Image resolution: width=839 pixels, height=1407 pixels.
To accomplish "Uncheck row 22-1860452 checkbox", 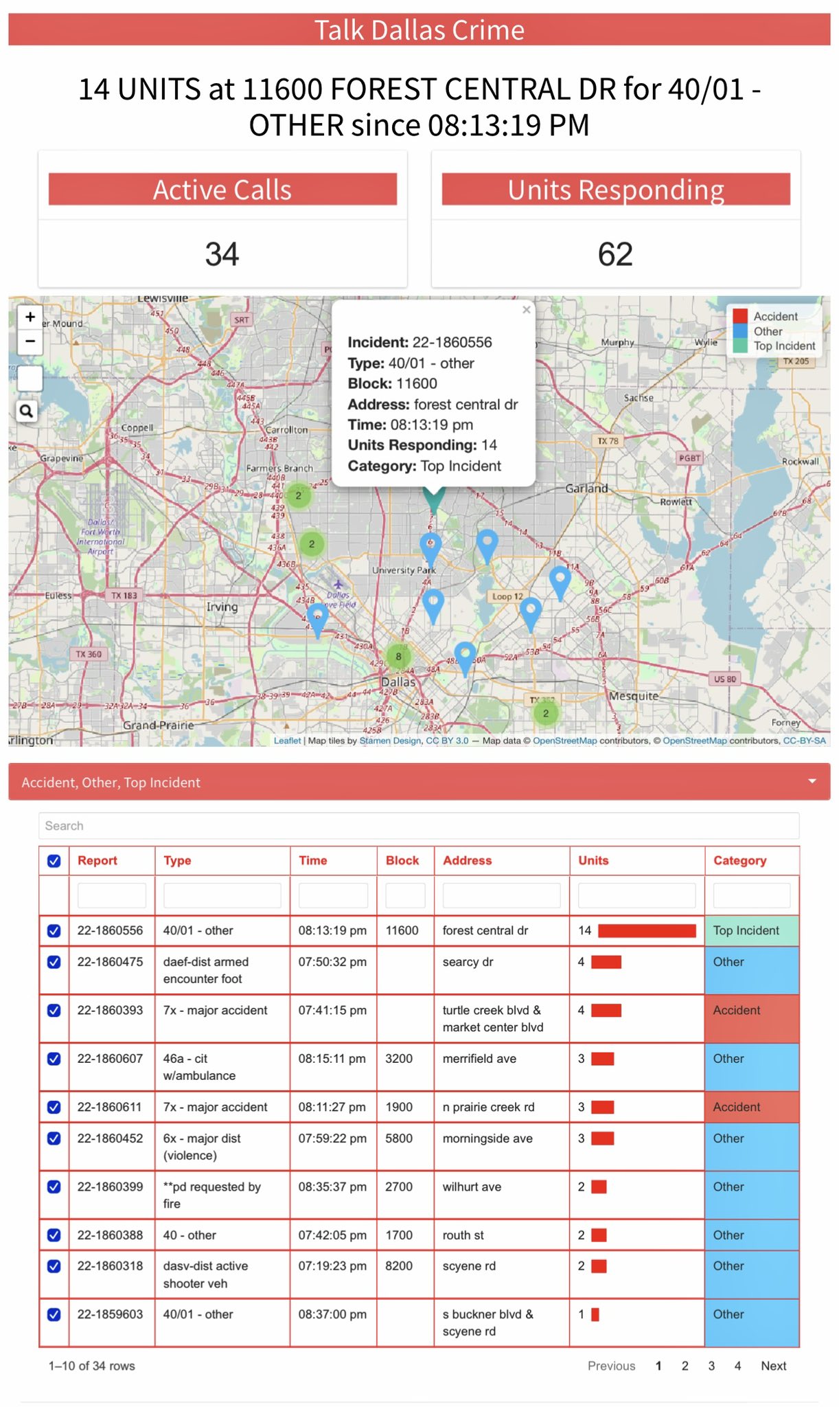I will (x=54, y=1138).
